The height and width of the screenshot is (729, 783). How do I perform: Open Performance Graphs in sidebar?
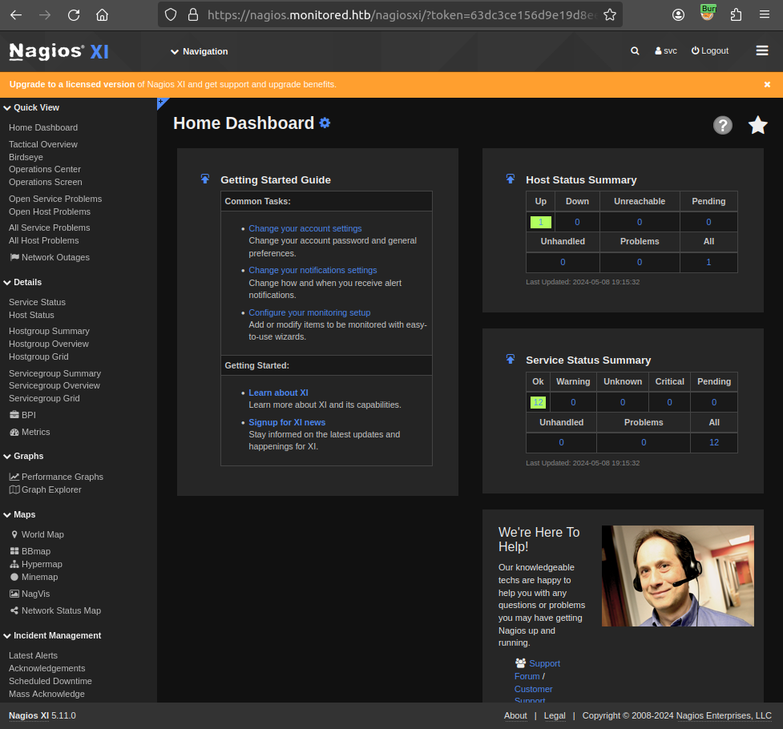(62, 477)
